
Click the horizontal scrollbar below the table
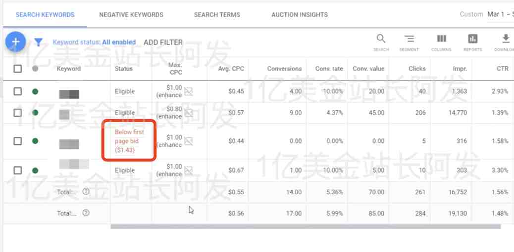tap(306, 226)
